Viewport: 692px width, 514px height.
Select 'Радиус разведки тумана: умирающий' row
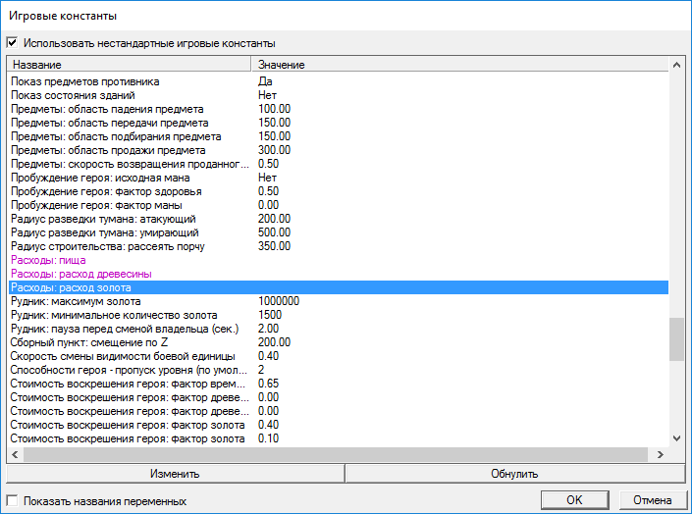(x=339, y=232)
